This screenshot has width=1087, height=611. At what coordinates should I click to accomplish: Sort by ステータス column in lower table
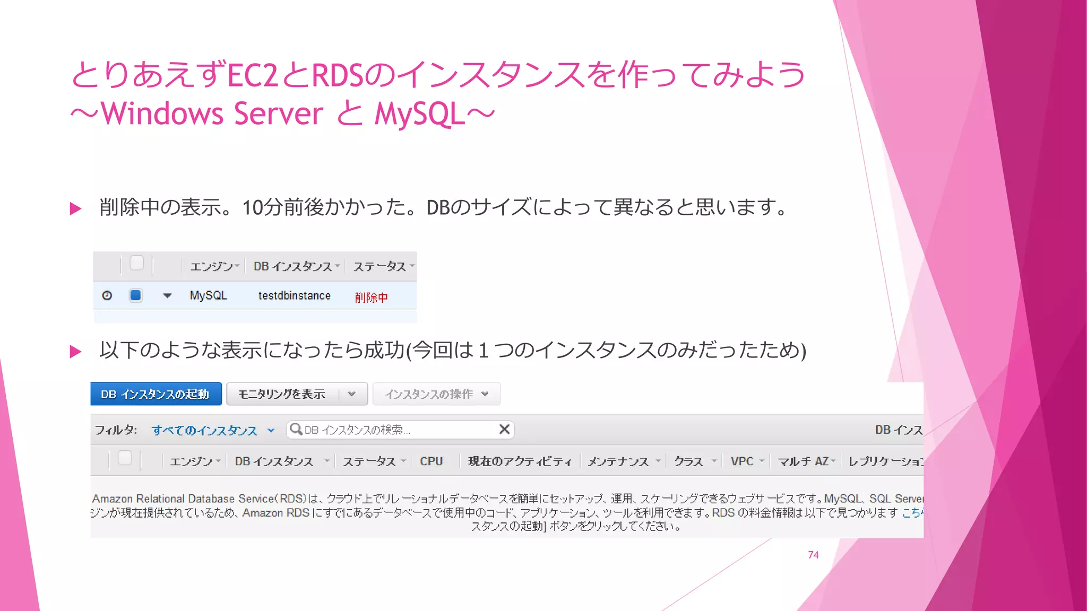tap(374, 461)
